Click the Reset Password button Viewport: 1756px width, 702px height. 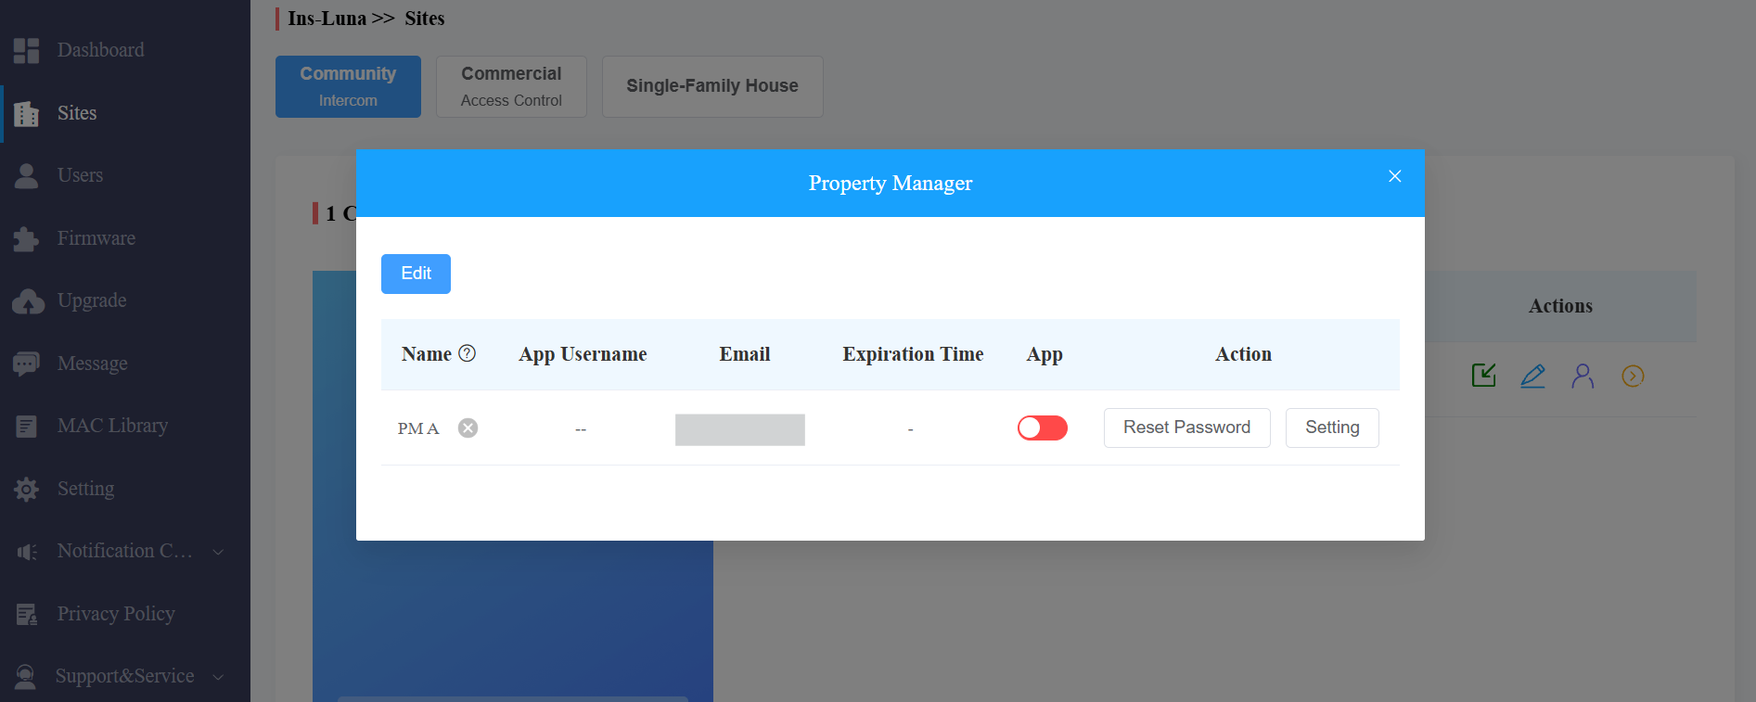click(1187, 428)
